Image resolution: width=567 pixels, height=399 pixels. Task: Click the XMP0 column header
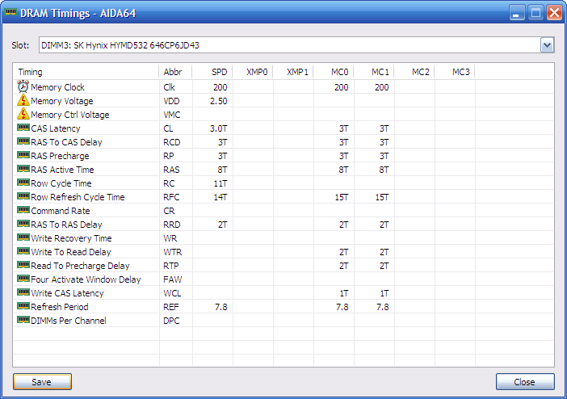tap(252, 72)
